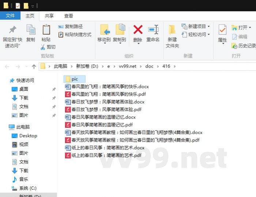The width and height of the screenshot is (256, 197).
Task: Choose Copy path in the ribbon
Action: [70, 27]
